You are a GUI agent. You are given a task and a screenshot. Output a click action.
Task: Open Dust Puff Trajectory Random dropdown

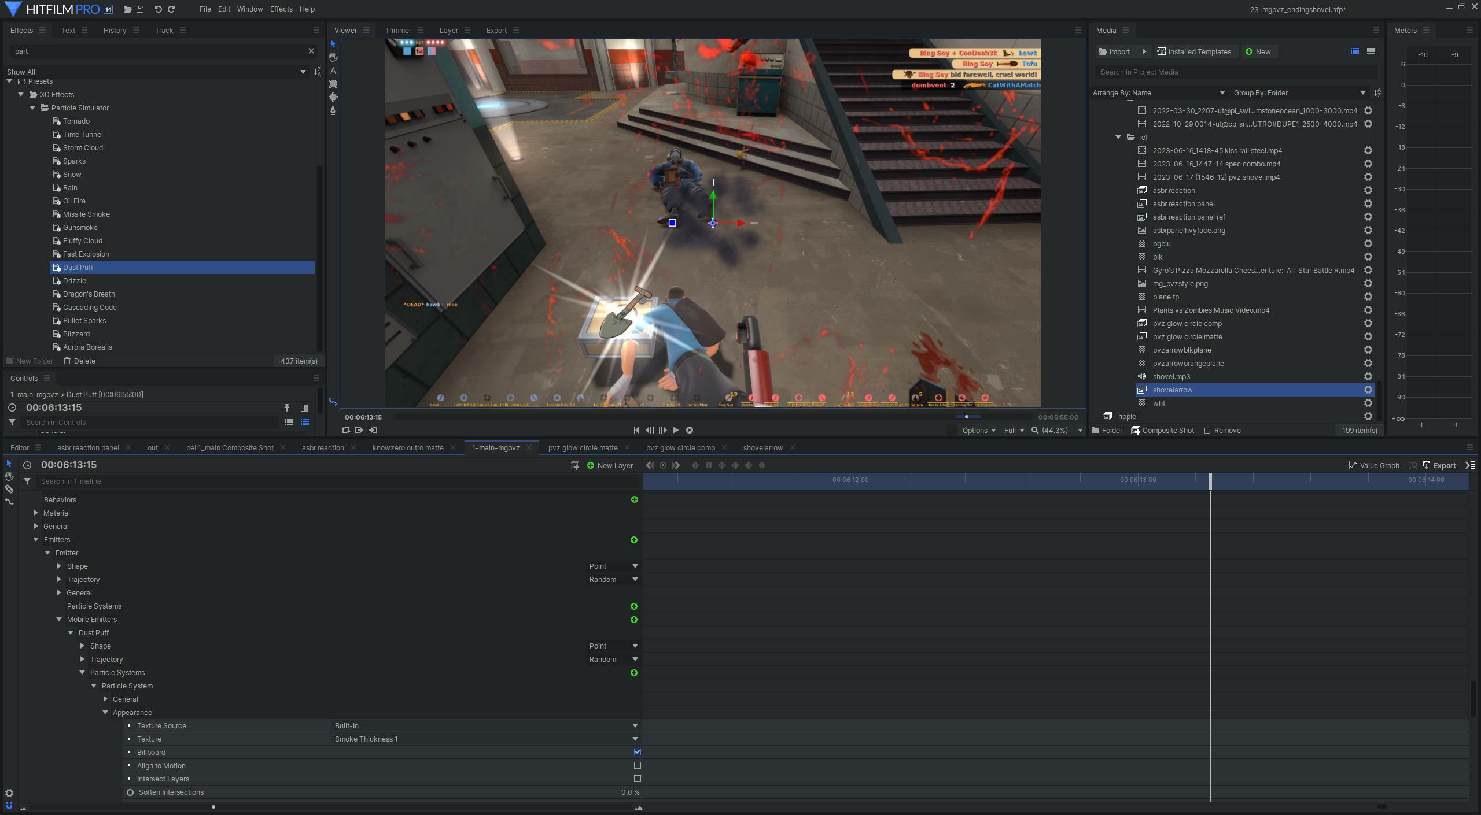point(613,660)
